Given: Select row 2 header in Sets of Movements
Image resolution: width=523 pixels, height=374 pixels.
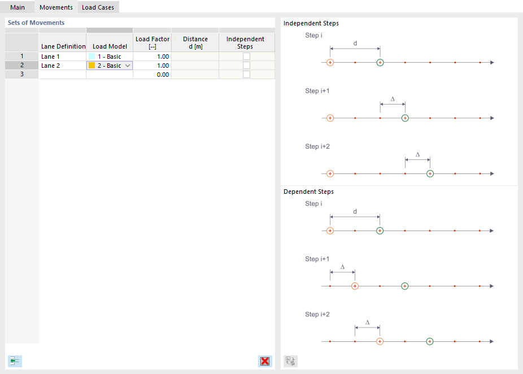Looking at the screenshot, I should click(x=21, y=65).
